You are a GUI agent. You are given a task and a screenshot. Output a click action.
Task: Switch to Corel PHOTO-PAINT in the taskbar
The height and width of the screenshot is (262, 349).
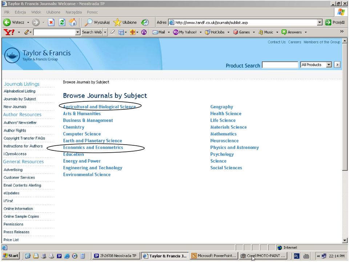click(263, 256)
